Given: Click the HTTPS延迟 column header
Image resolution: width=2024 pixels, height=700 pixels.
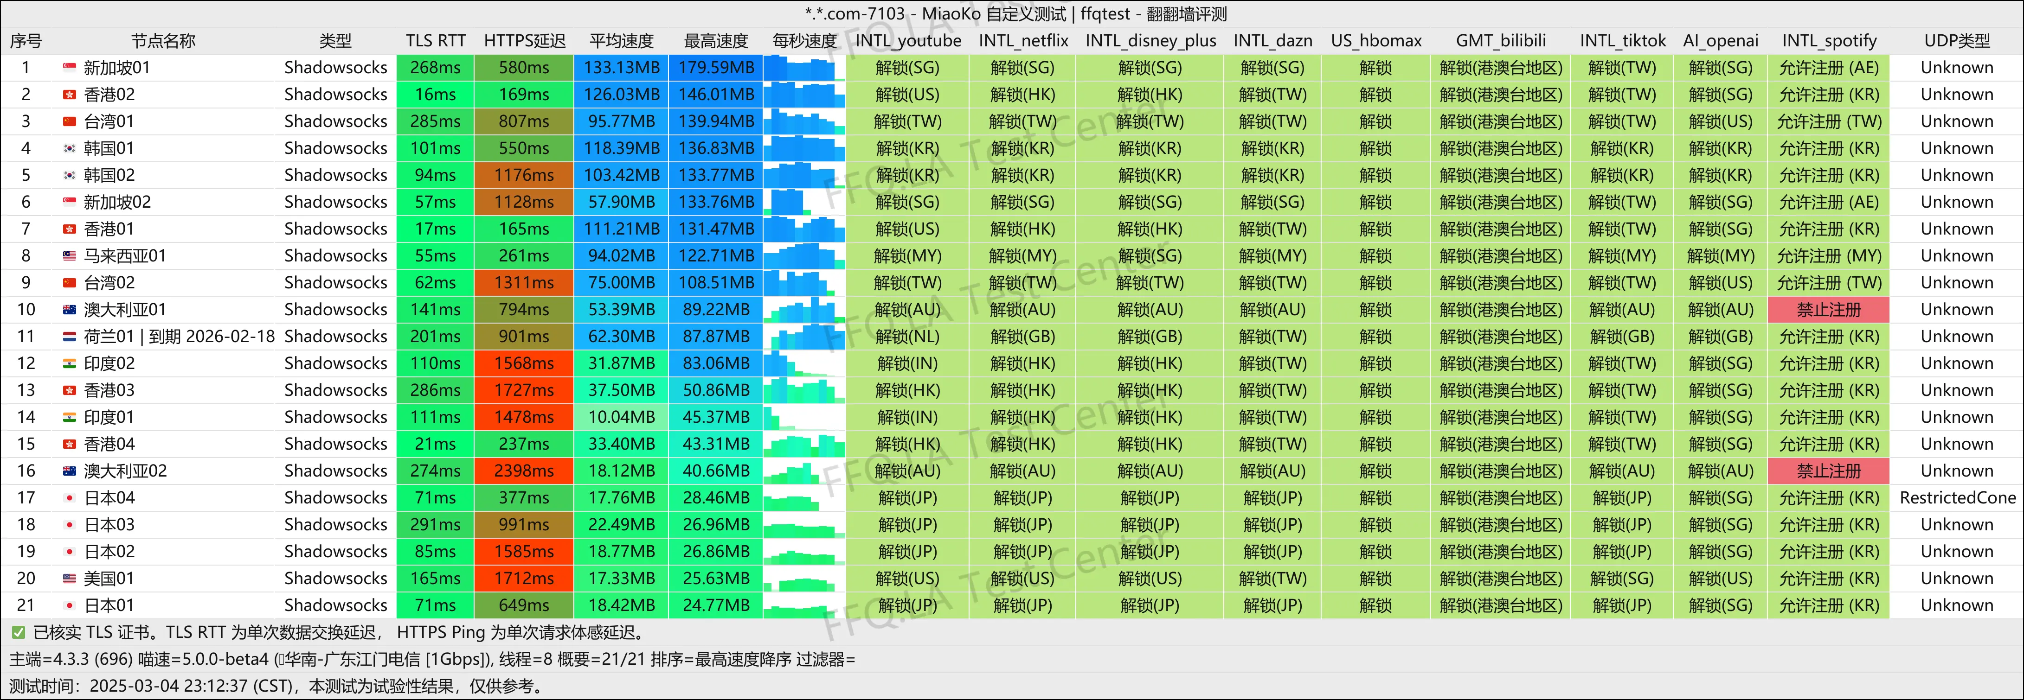Looking at the screenshot, I should (524, 41).
